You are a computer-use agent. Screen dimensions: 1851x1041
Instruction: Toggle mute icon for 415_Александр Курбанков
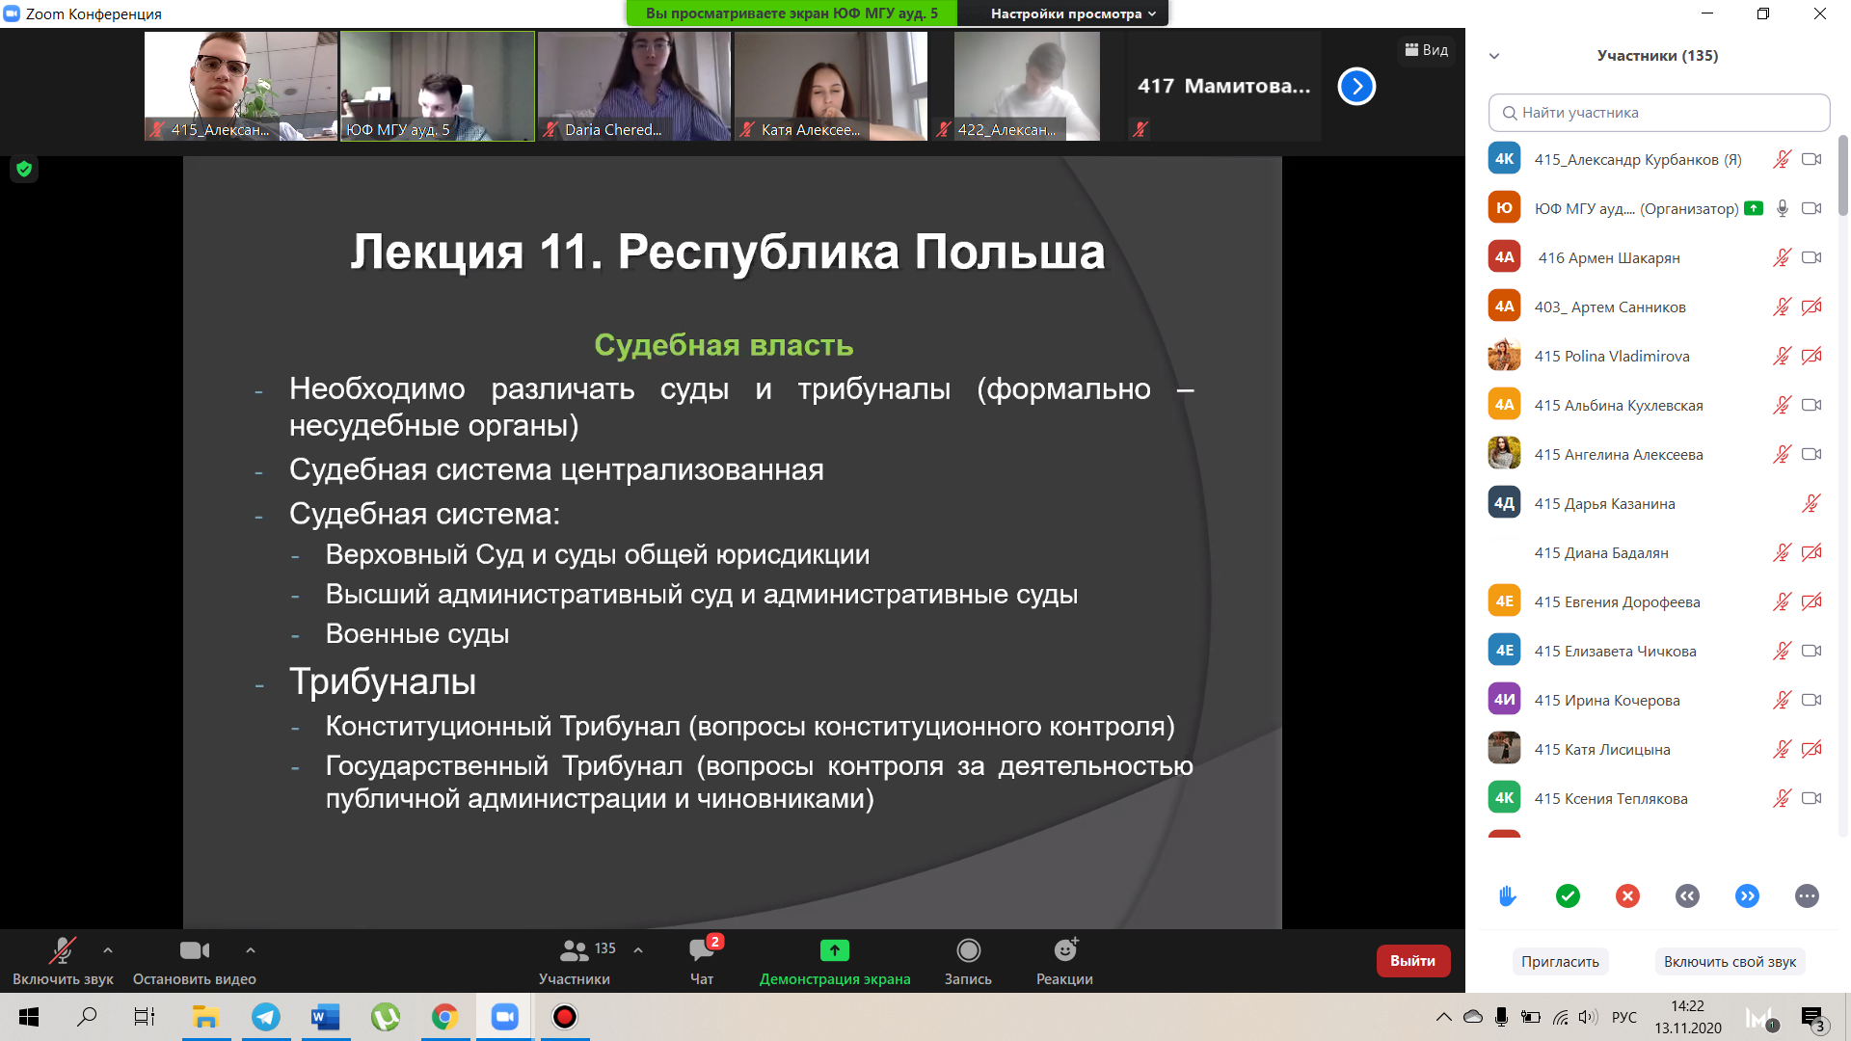click(1782, 160)
